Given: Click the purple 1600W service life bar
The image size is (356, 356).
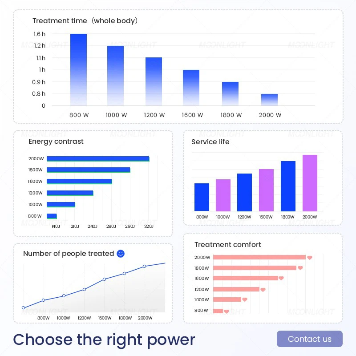Looking at the screenshot, I should tap(266, 190).
